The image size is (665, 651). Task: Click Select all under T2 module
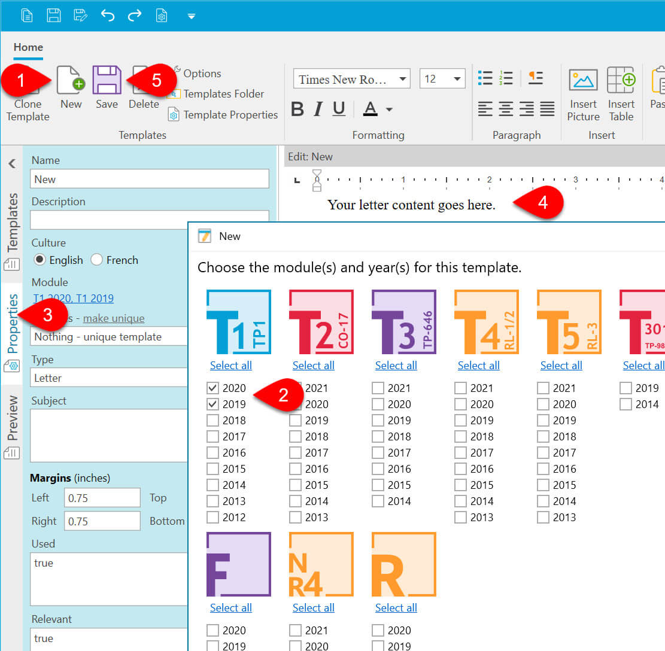click(314, 366)
